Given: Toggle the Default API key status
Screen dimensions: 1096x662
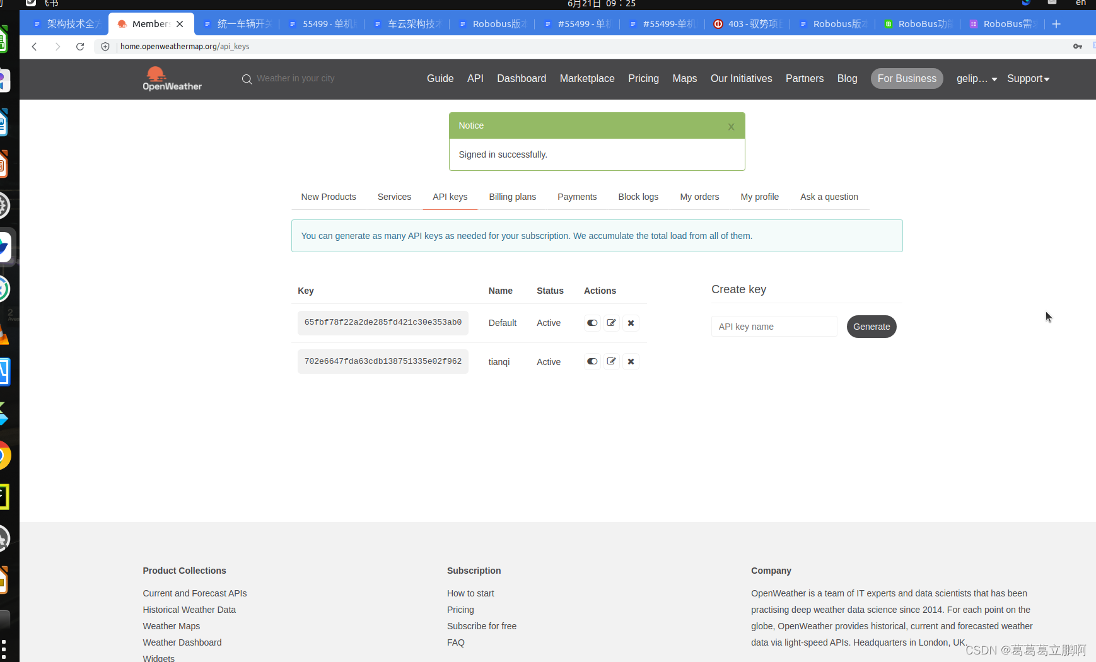Looking at the screenshot, I should click(592, 323).
